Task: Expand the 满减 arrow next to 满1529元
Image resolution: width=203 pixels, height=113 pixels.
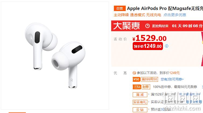Action: click(x=149, y=94)
